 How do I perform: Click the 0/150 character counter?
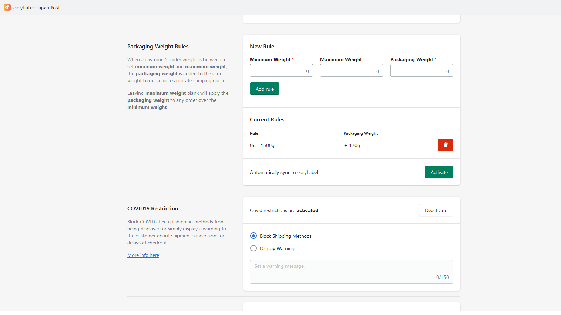[442, 277]
